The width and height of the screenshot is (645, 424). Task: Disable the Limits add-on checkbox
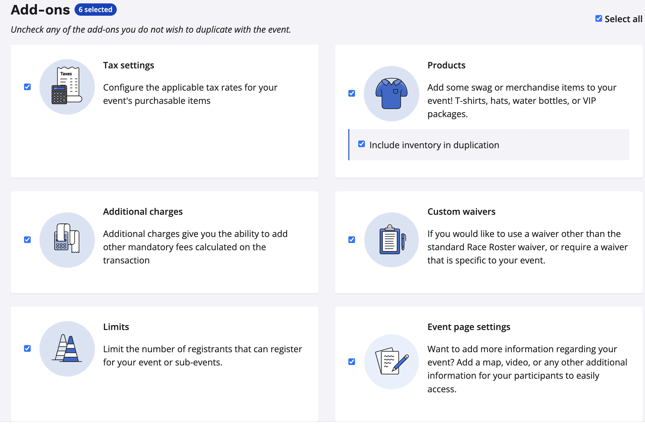[x=27, y=349]
